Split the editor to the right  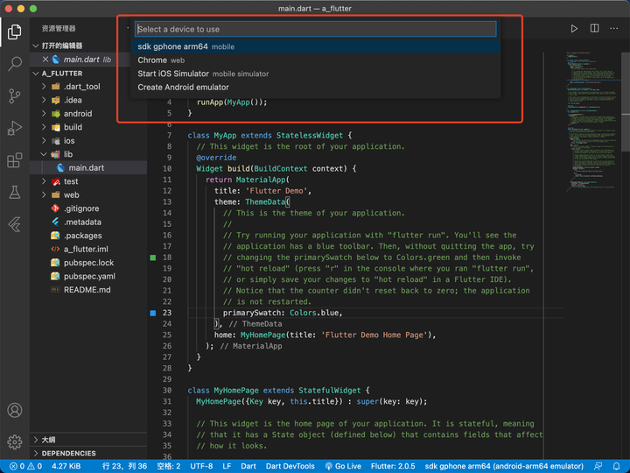pyautogui.click(x=594, y=28)
